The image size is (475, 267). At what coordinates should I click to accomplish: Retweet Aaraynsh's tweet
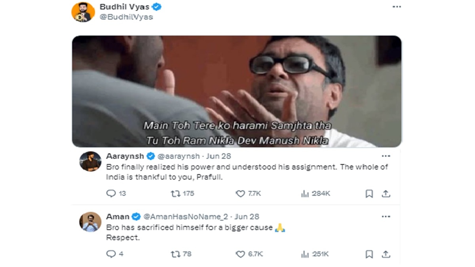(175, 193)
